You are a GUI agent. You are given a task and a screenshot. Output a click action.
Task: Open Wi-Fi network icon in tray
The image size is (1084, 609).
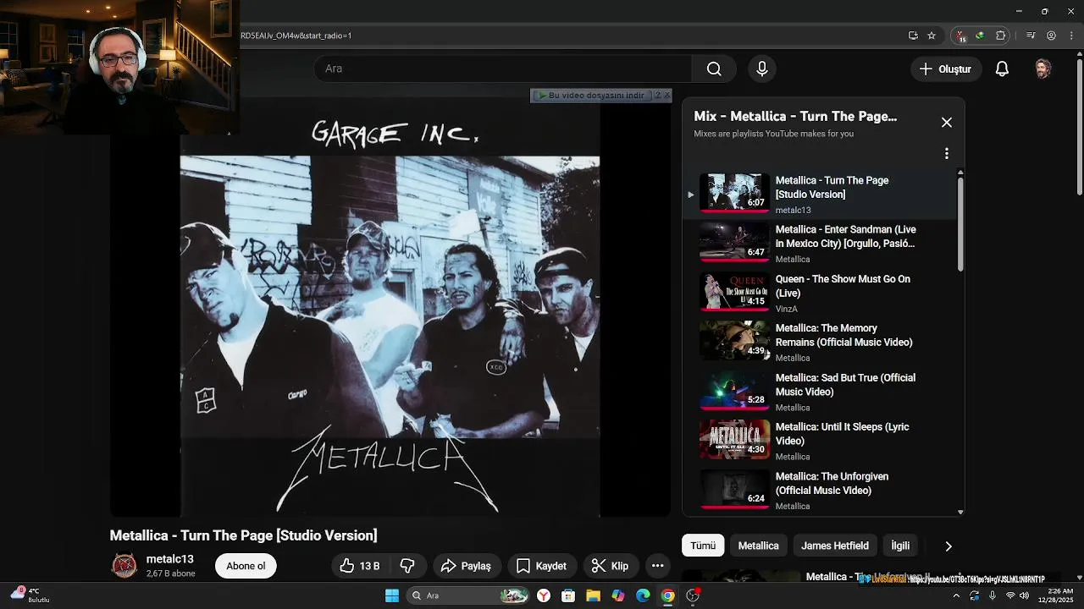click(1010, 595)
